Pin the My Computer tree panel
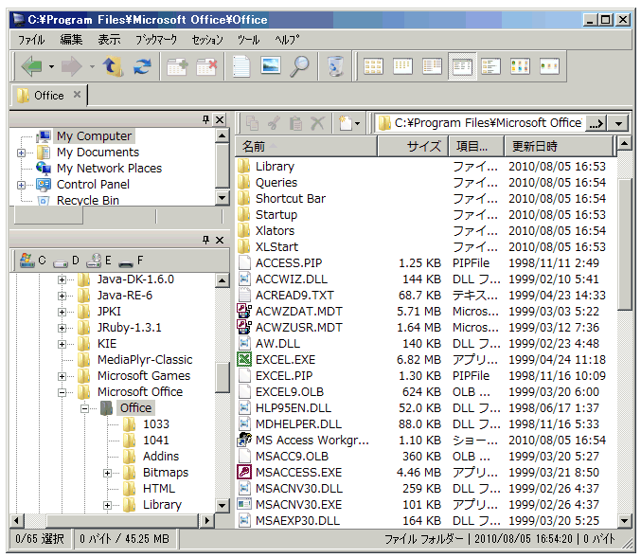The height and width of the screenshot is (558, 641). coord(206,119)
